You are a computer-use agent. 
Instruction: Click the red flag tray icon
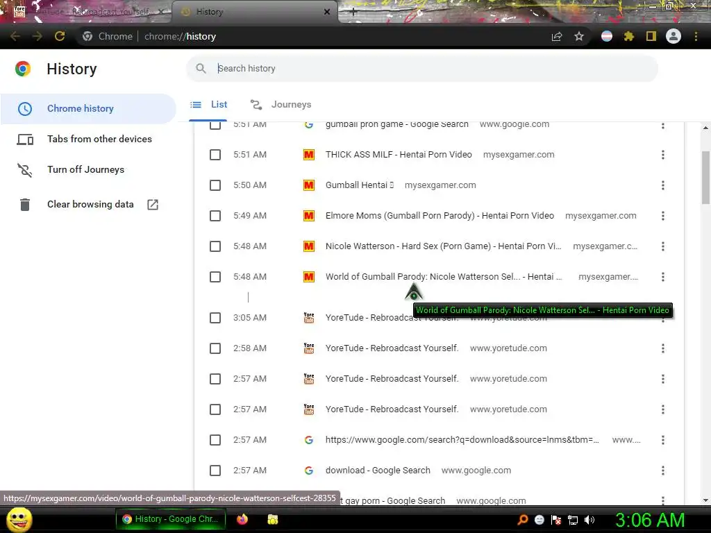coord(556,520)
